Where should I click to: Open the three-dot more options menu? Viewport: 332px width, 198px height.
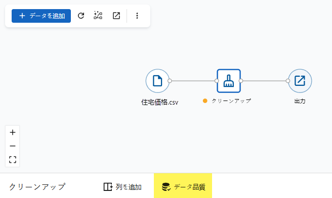click(137, 16)
